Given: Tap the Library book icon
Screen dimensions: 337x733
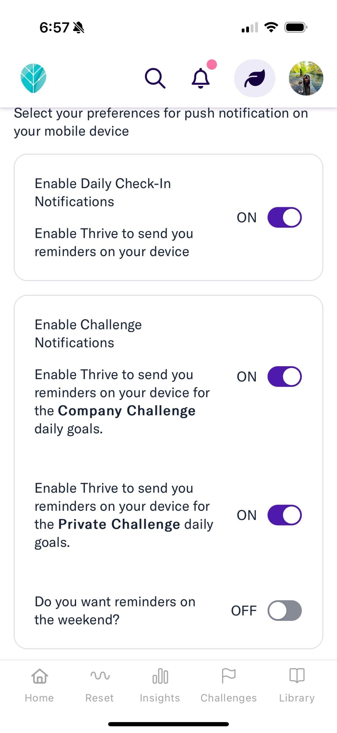Looking at the screenshot, I should (296, 676).
